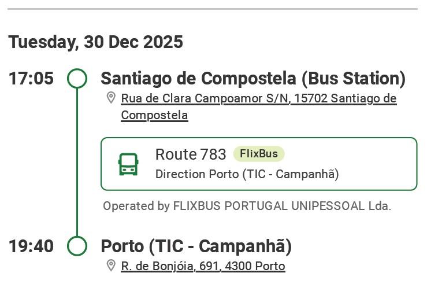
Task: Click the departure stop circle marker at 17:05
Action: [x=77, y=78]
